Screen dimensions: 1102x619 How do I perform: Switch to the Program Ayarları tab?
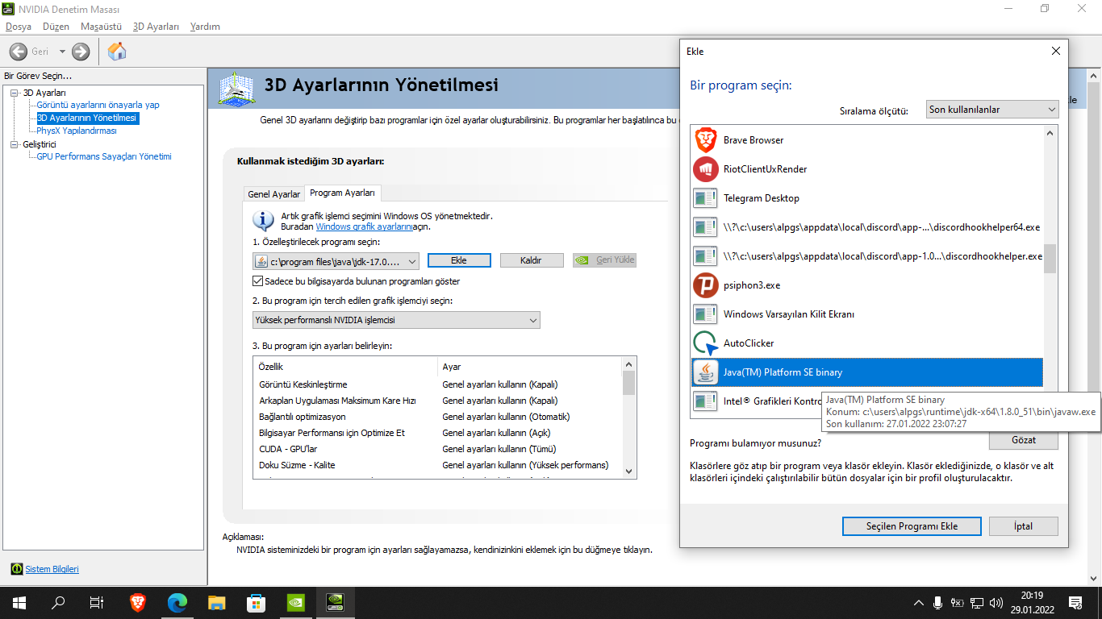(343, 193)
